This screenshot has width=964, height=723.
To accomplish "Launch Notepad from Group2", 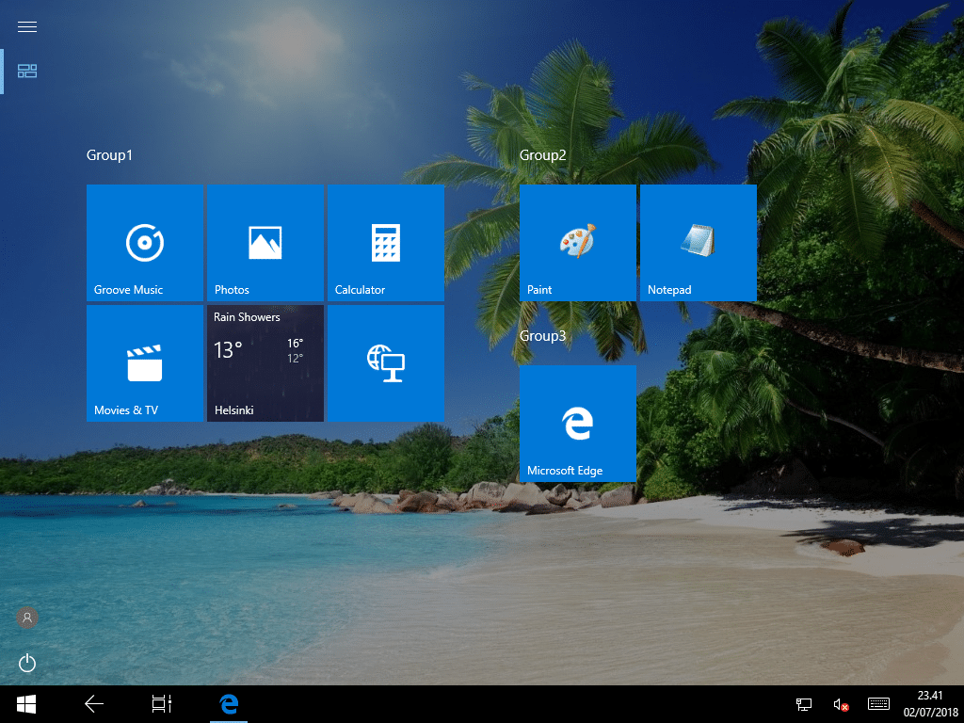I will pyautogui.click(x=698, y=242).
